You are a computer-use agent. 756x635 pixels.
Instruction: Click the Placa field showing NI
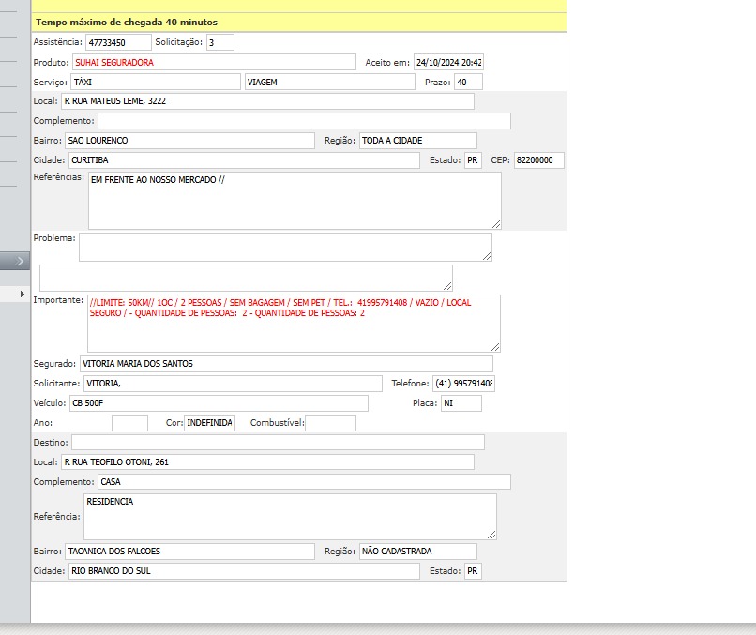click(x=461, y=403)
